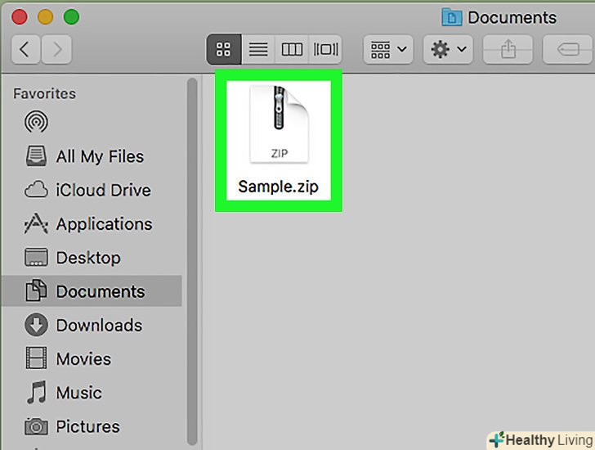Viewport: 595px width, 450px height.
Task: Click the sidebar scrollbar
Action: coord(192,245)
